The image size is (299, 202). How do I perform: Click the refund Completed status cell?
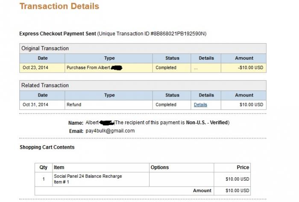[x=172, y=105]
